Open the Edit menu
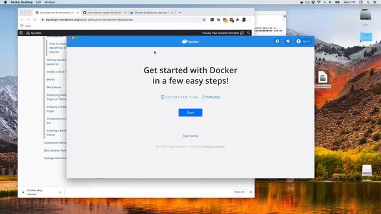 tap(38, 2)
